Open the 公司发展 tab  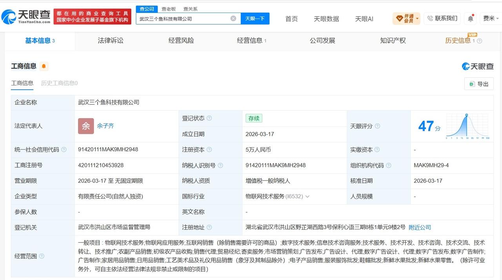click(x=322, y=40)
